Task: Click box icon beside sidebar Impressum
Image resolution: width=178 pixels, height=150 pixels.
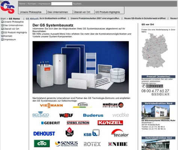Action: pyautogui.click(x=2, y=39)
